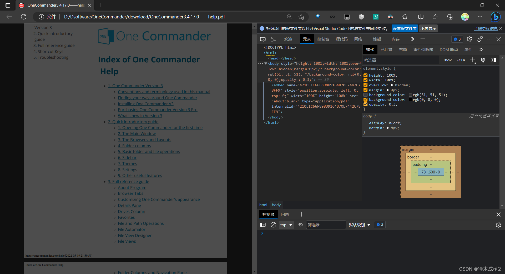Refresh the browser page
The image size is (505, 274).
(x=24, y=17)
